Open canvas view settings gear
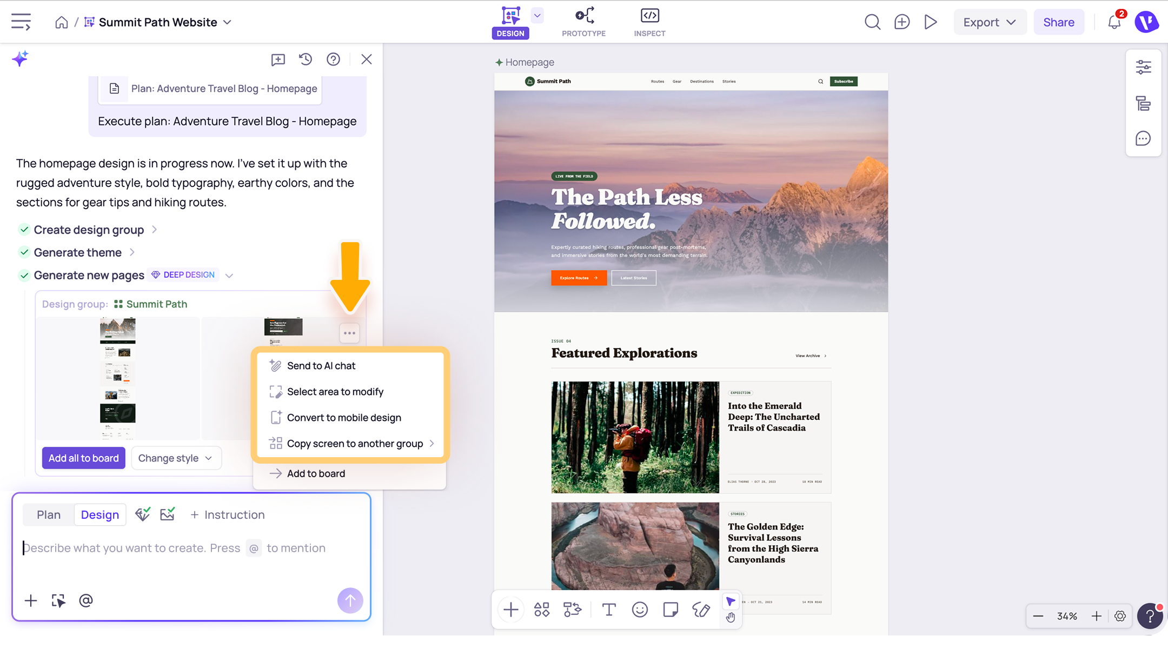Image resolution: width=1168 pixels, height=656 pixels. pos(1120,616)
